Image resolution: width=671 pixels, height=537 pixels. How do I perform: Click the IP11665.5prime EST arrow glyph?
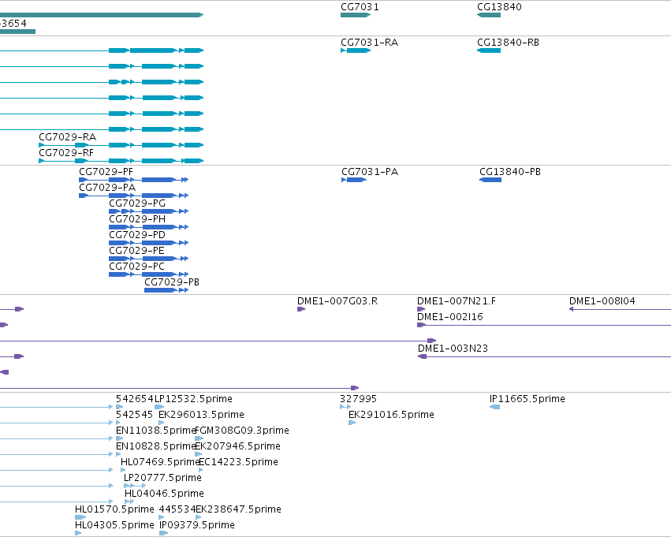point(494,407)
